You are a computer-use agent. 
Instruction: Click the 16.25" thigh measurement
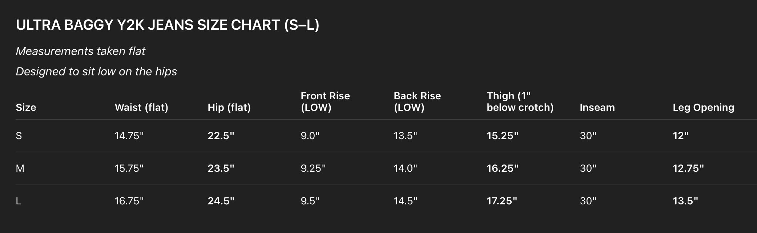[x=502, y=168]
